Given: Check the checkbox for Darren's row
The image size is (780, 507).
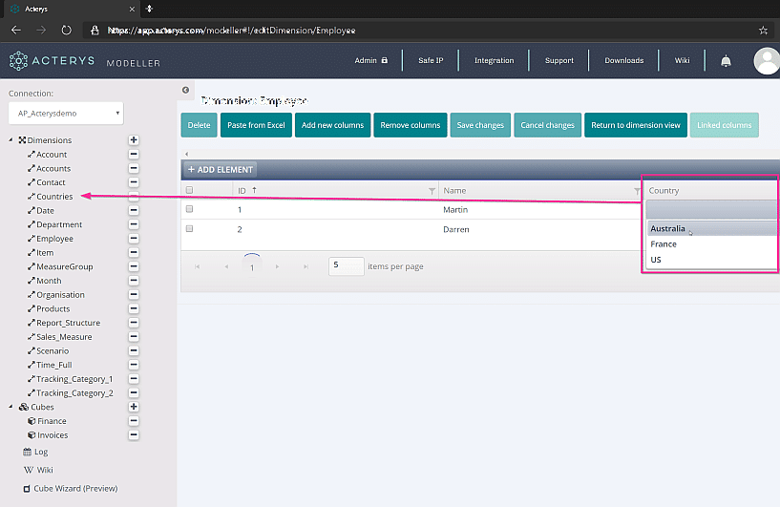Looking at the screenshot, I should point(189,229).
